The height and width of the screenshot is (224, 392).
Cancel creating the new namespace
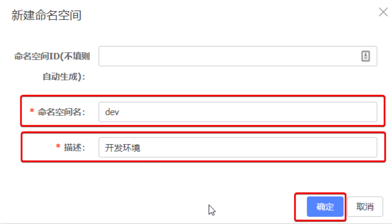coord(365,206)
